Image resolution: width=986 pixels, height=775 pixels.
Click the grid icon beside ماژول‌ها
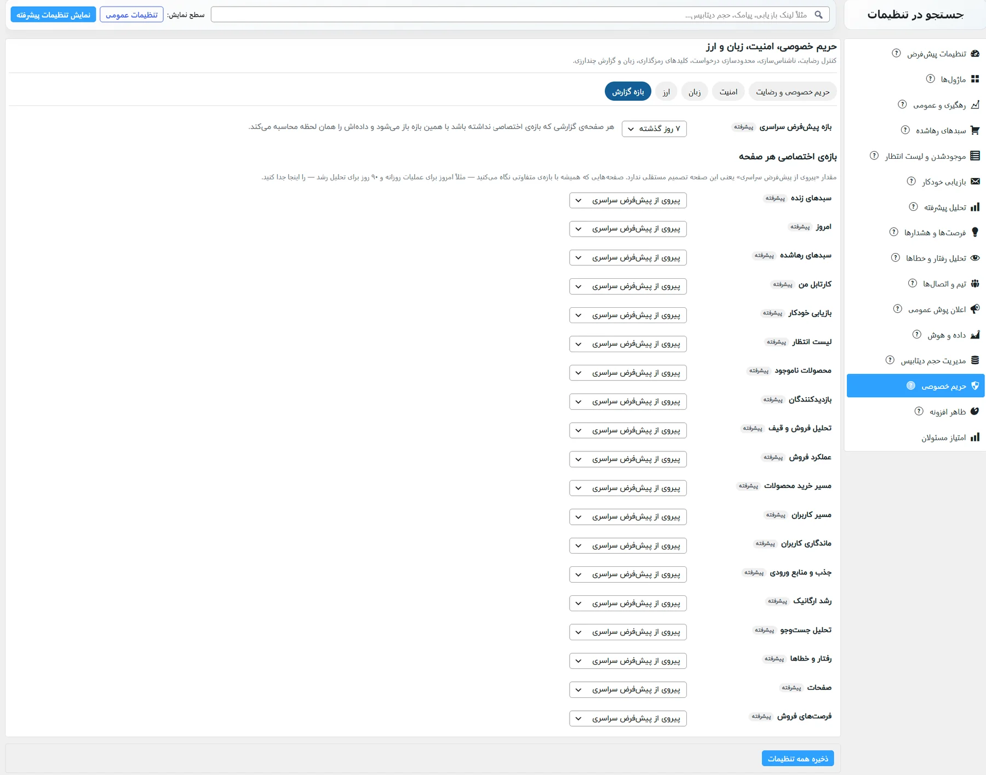click(975, 79)
